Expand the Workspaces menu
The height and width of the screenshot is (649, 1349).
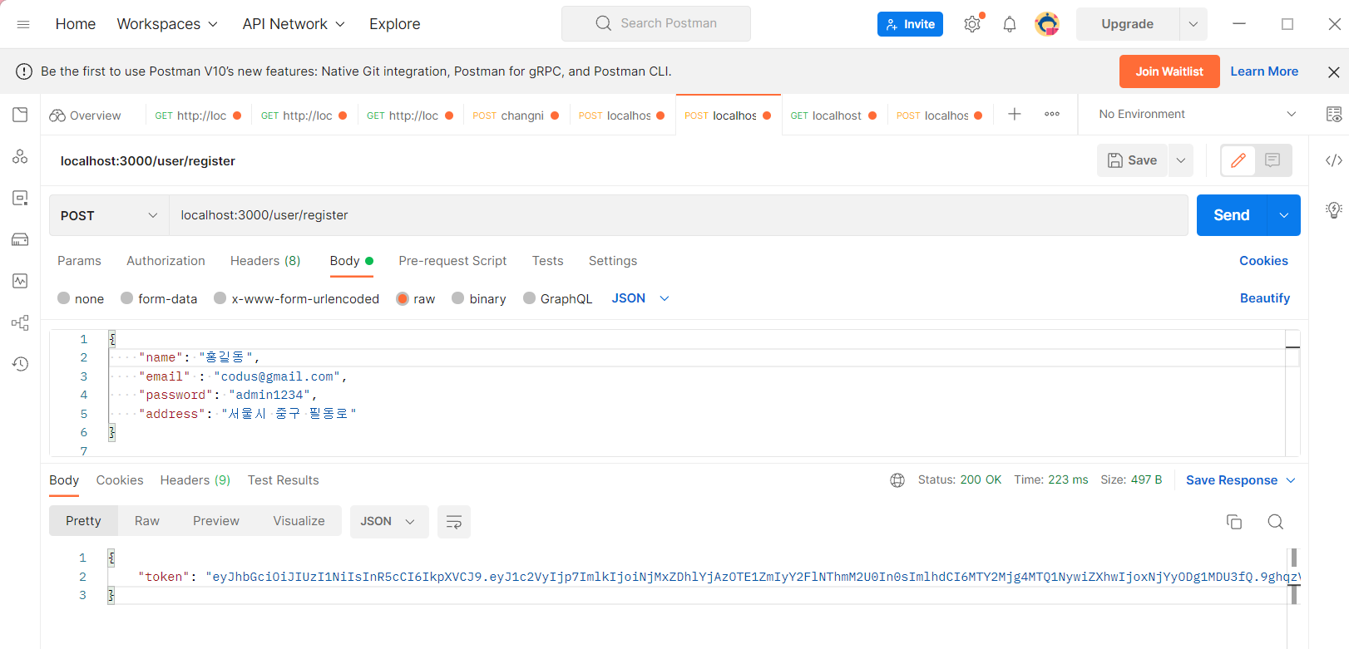coord(167,24)
